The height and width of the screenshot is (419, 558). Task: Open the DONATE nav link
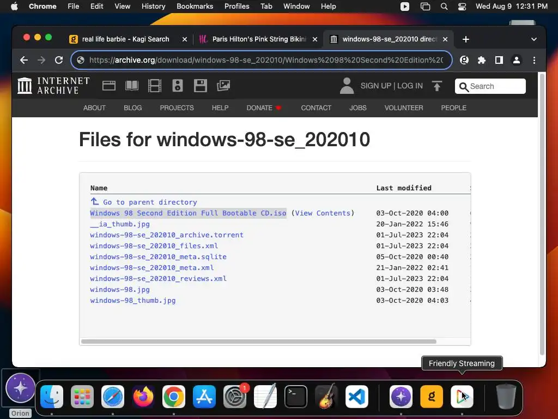pyautogui.click(x=264, y=108)
